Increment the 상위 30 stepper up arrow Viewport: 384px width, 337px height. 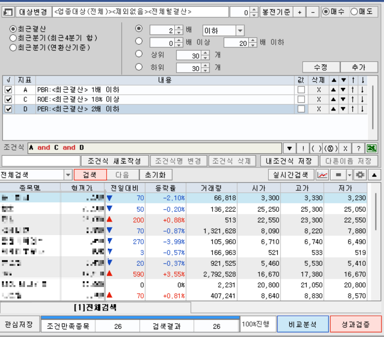click(205, 53)
